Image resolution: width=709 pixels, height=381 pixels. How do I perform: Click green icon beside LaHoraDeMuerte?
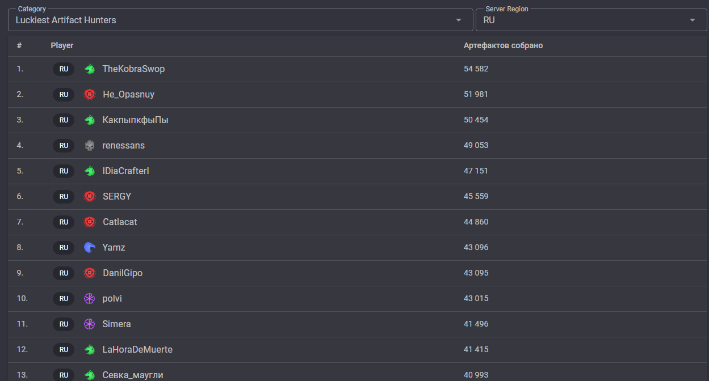point(90,350)
